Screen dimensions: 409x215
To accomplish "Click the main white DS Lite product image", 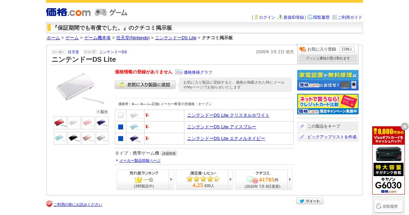I will click(x=80, y=88).
